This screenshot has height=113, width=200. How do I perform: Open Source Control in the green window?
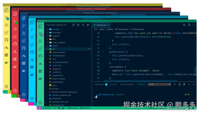click(x=40, y=34)
